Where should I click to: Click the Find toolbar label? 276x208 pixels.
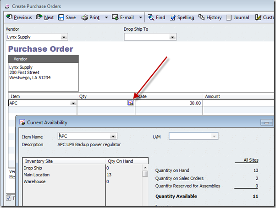point(160,17)
